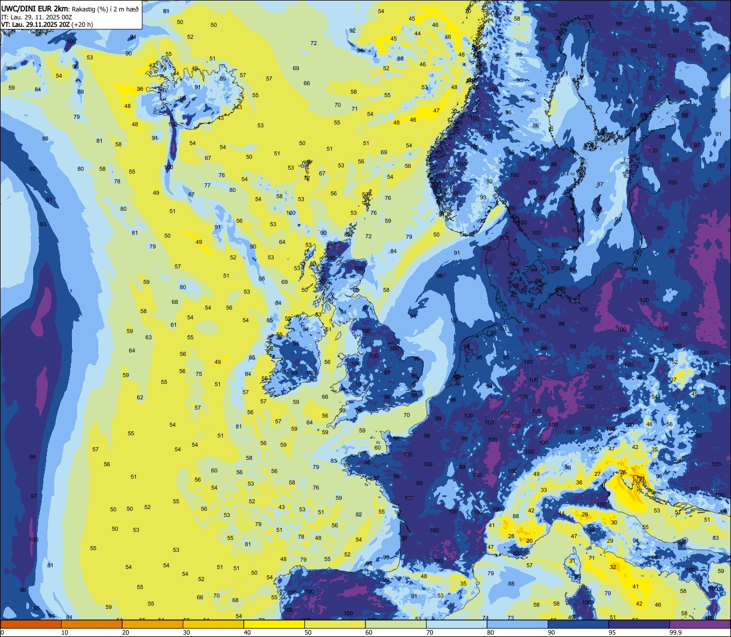Viewport: 731px width, 637px height.
Task: Click the '28' humidity value over southern France
Action: tap(511, 536)
